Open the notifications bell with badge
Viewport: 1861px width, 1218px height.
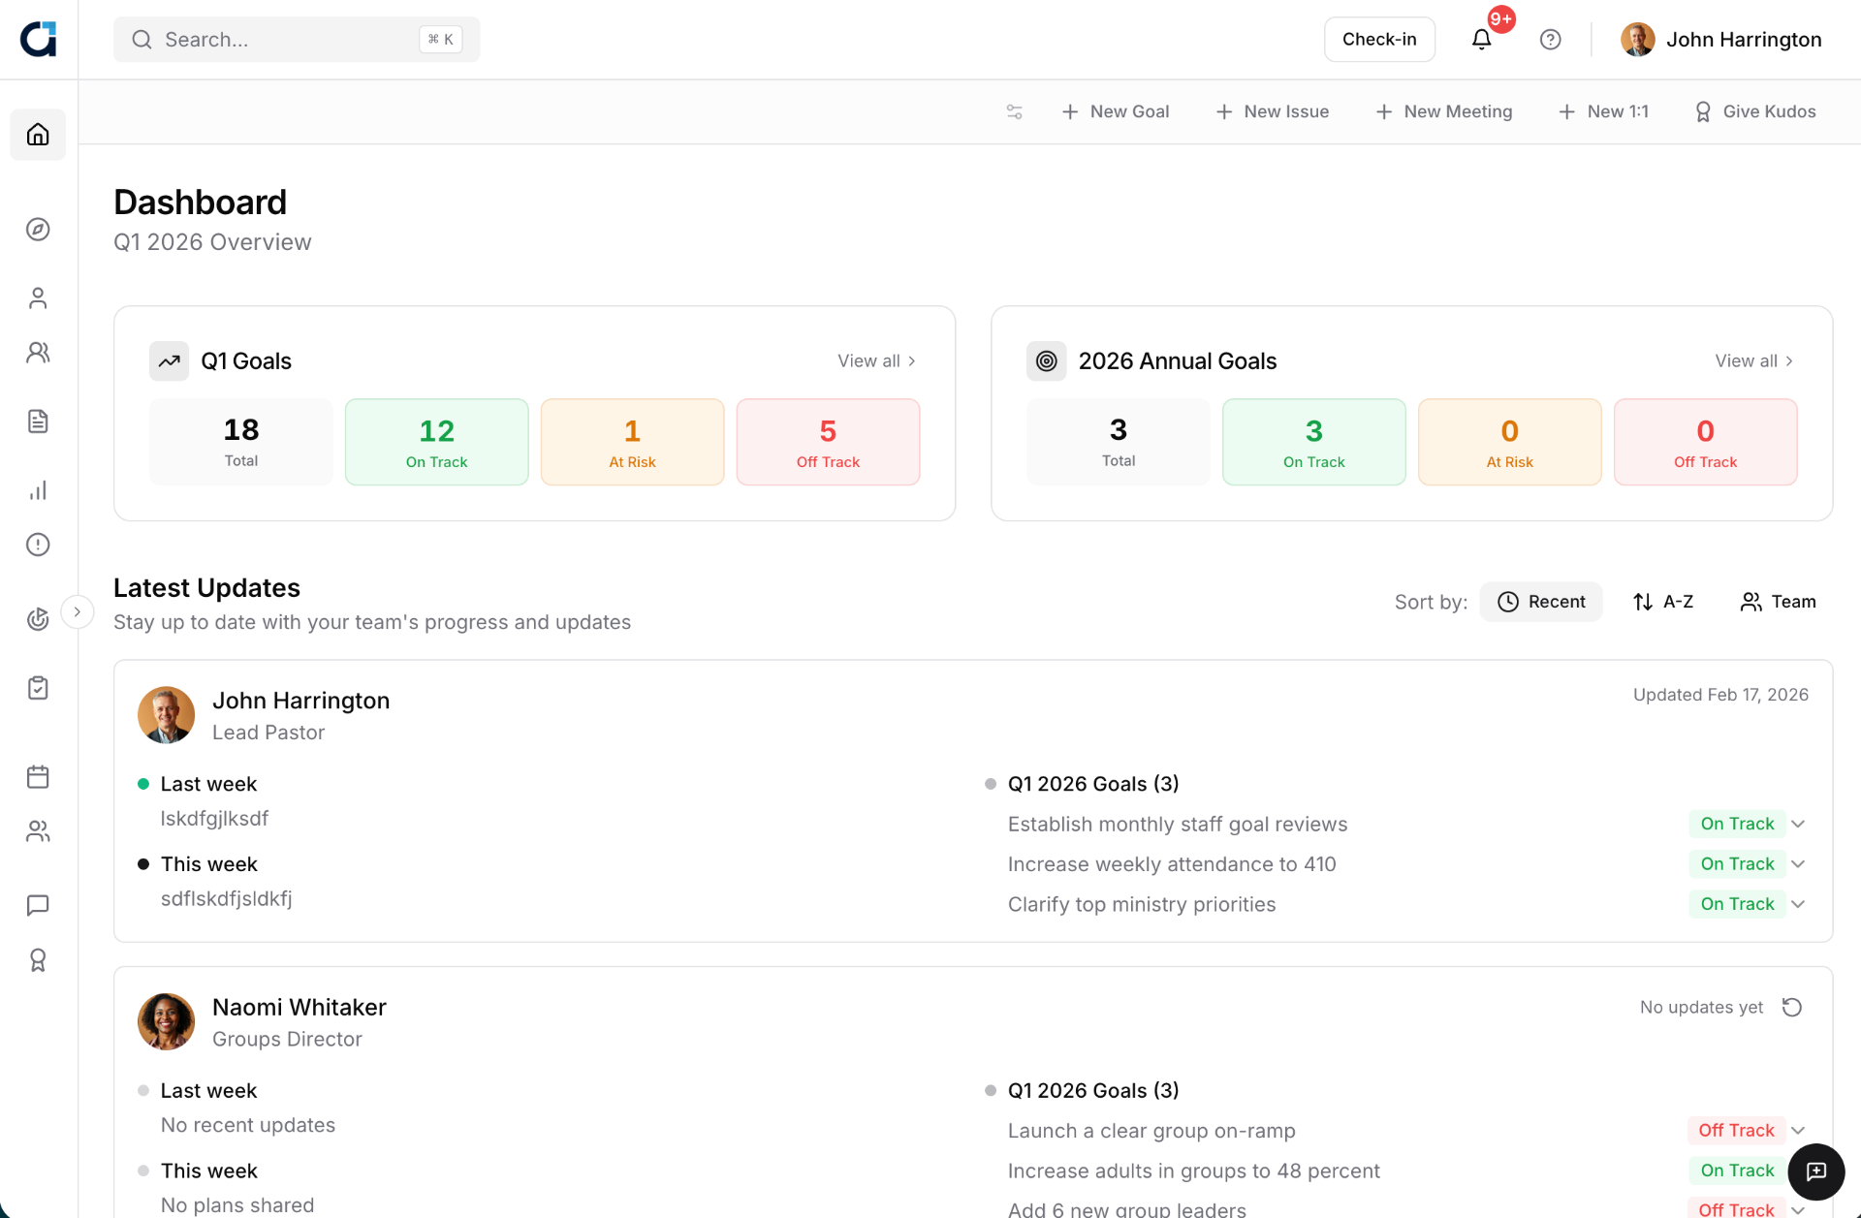tap(1481, 39)
